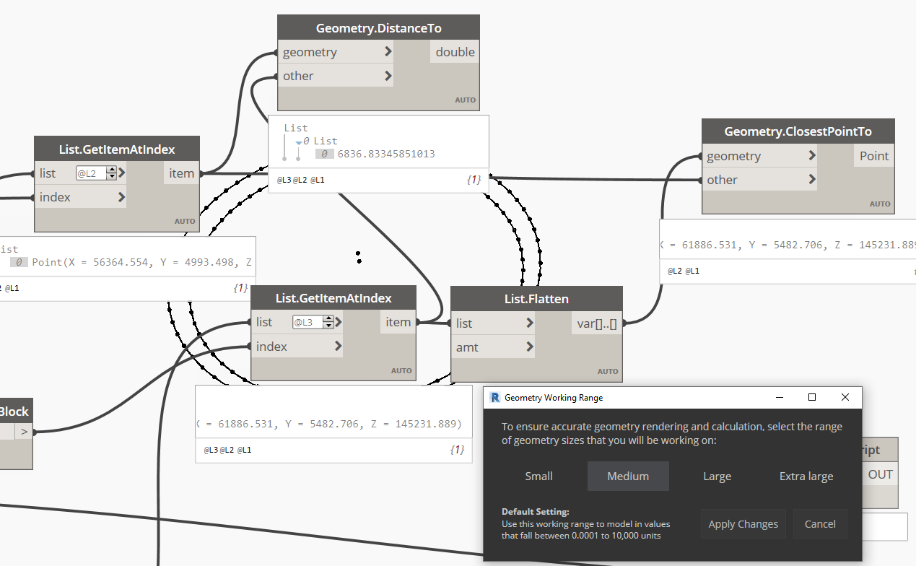Click the var[]..[] output of List.Flatten
Viewport: 916px width, 566px height.
[597, 323]
